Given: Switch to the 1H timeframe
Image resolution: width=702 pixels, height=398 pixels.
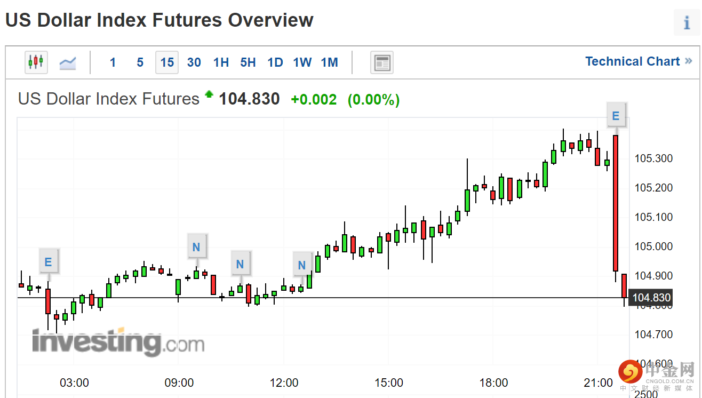Looking at the screenshot, I should pos(221,62).
